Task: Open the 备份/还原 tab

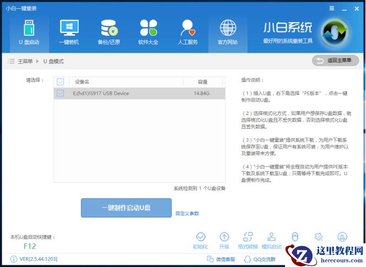Action: point(109,32)
